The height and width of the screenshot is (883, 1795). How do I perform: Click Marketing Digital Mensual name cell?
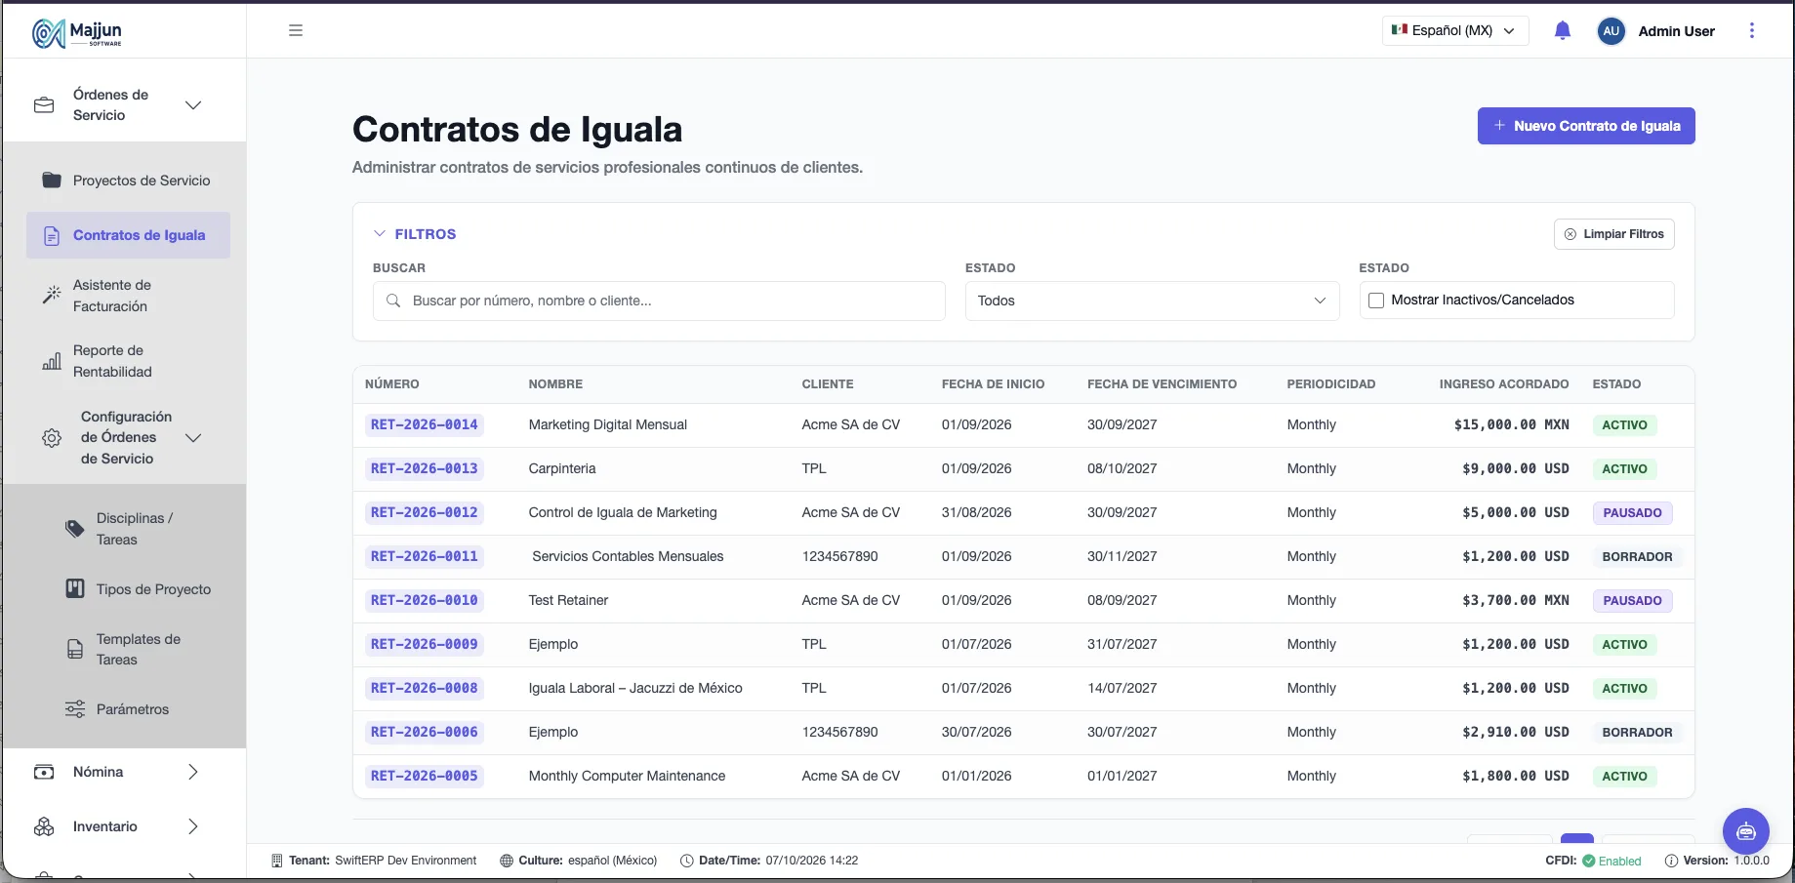click(x=608, y=424)
